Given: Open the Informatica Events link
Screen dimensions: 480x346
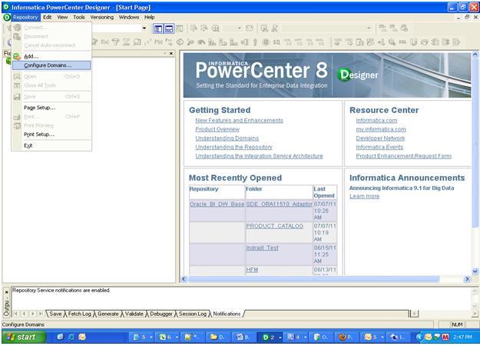Looking at the screenshot, I should pyautogui.click(x=379, y=147).
